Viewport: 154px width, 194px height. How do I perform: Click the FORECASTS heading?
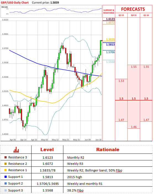click(x=133, y=9)
